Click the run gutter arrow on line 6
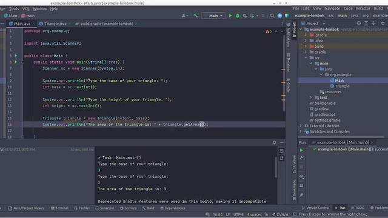The height and width of the screenshot is (218, 388). (16, 62)
